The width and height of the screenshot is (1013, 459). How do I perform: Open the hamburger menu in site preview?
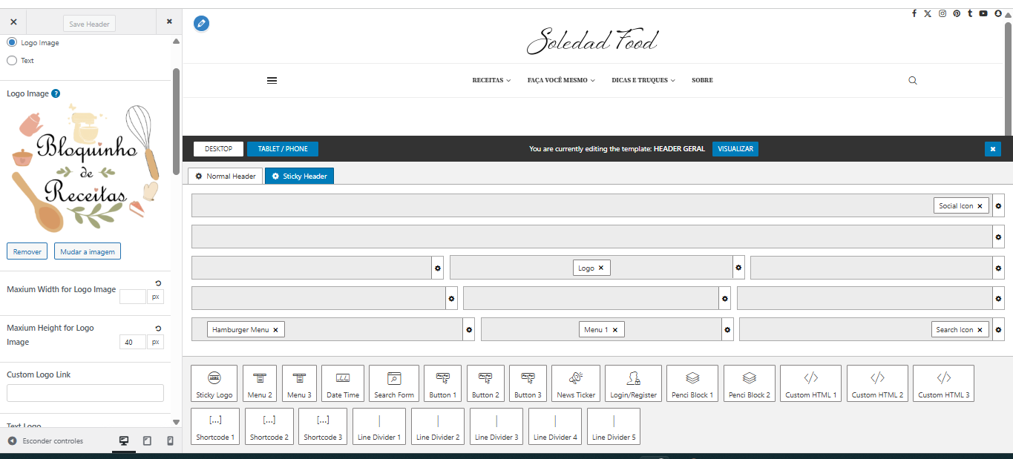pos(272,80)
